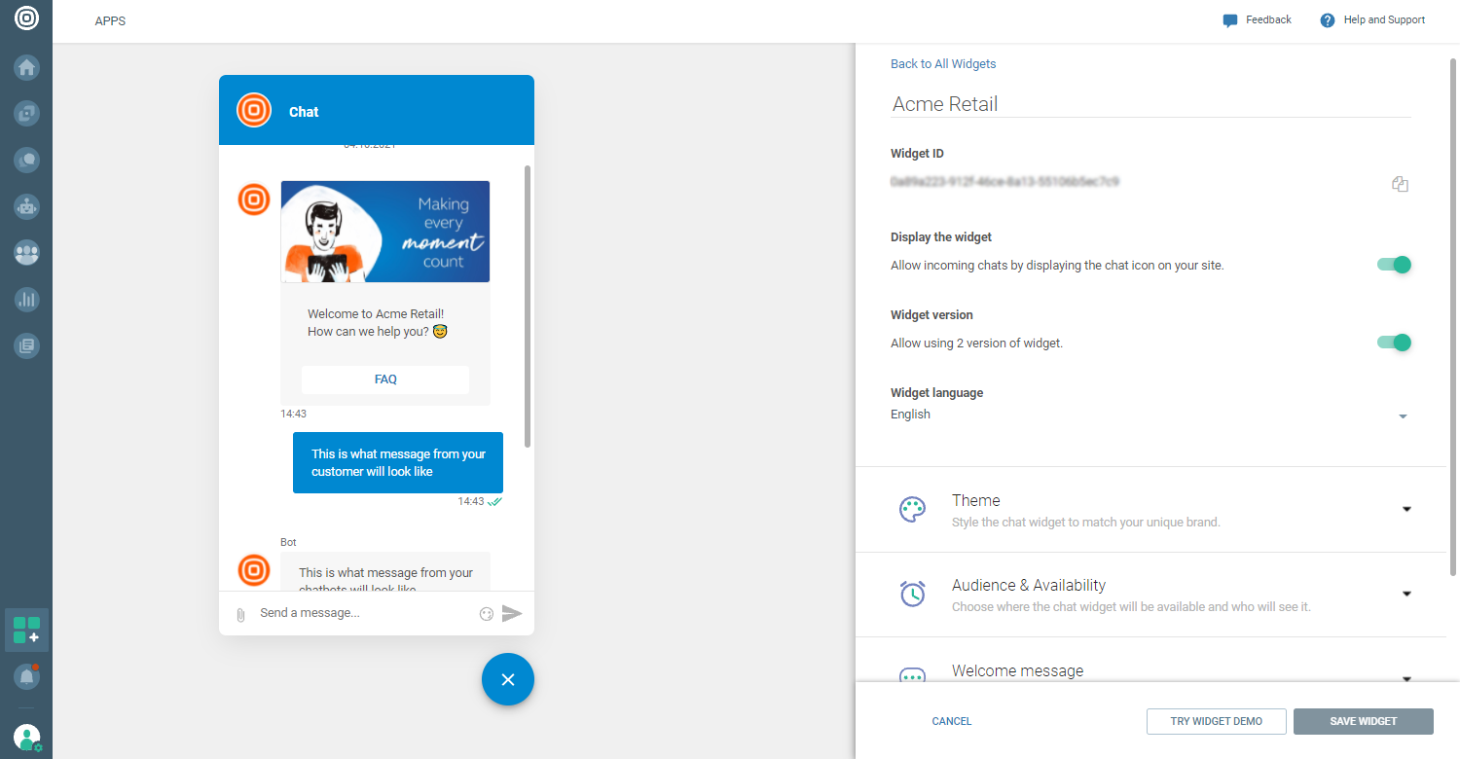Click the chat preview scrollbar
Image resolution: width=1460 pixels, height=759 pixels.
528,307
